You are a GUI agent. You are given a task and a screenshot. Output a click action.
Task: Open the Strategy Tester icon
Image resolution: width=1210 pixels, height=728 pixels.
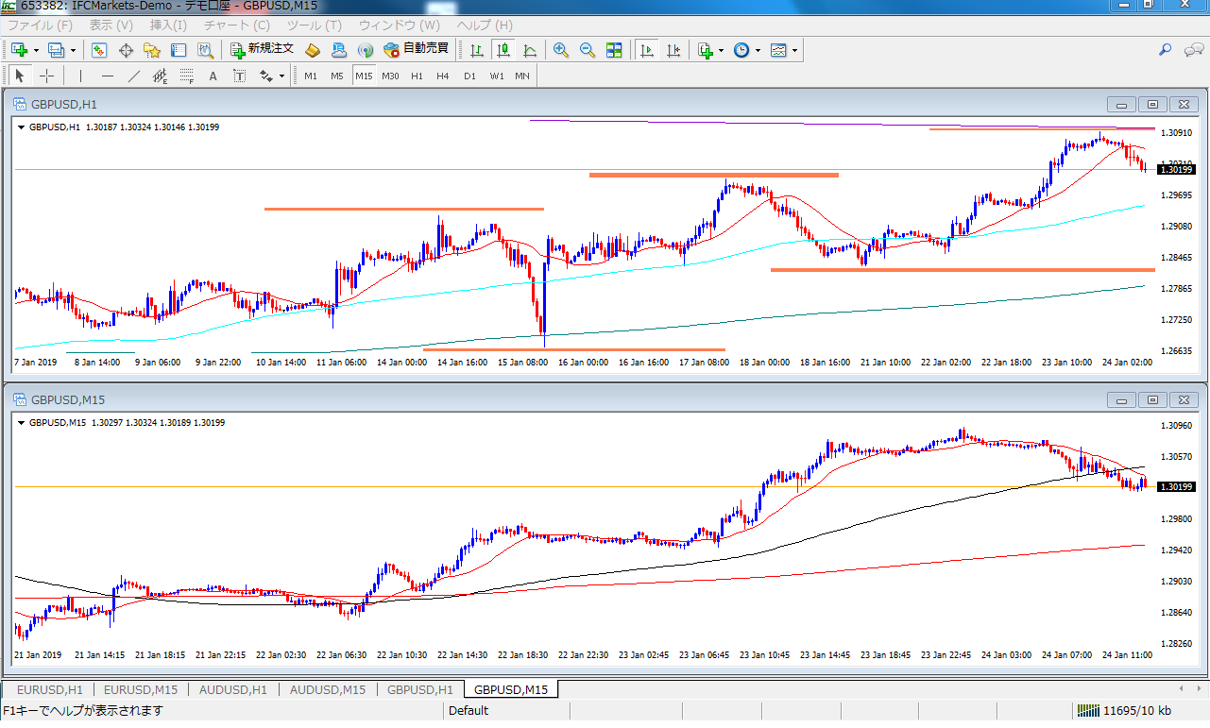pos(204,50)
